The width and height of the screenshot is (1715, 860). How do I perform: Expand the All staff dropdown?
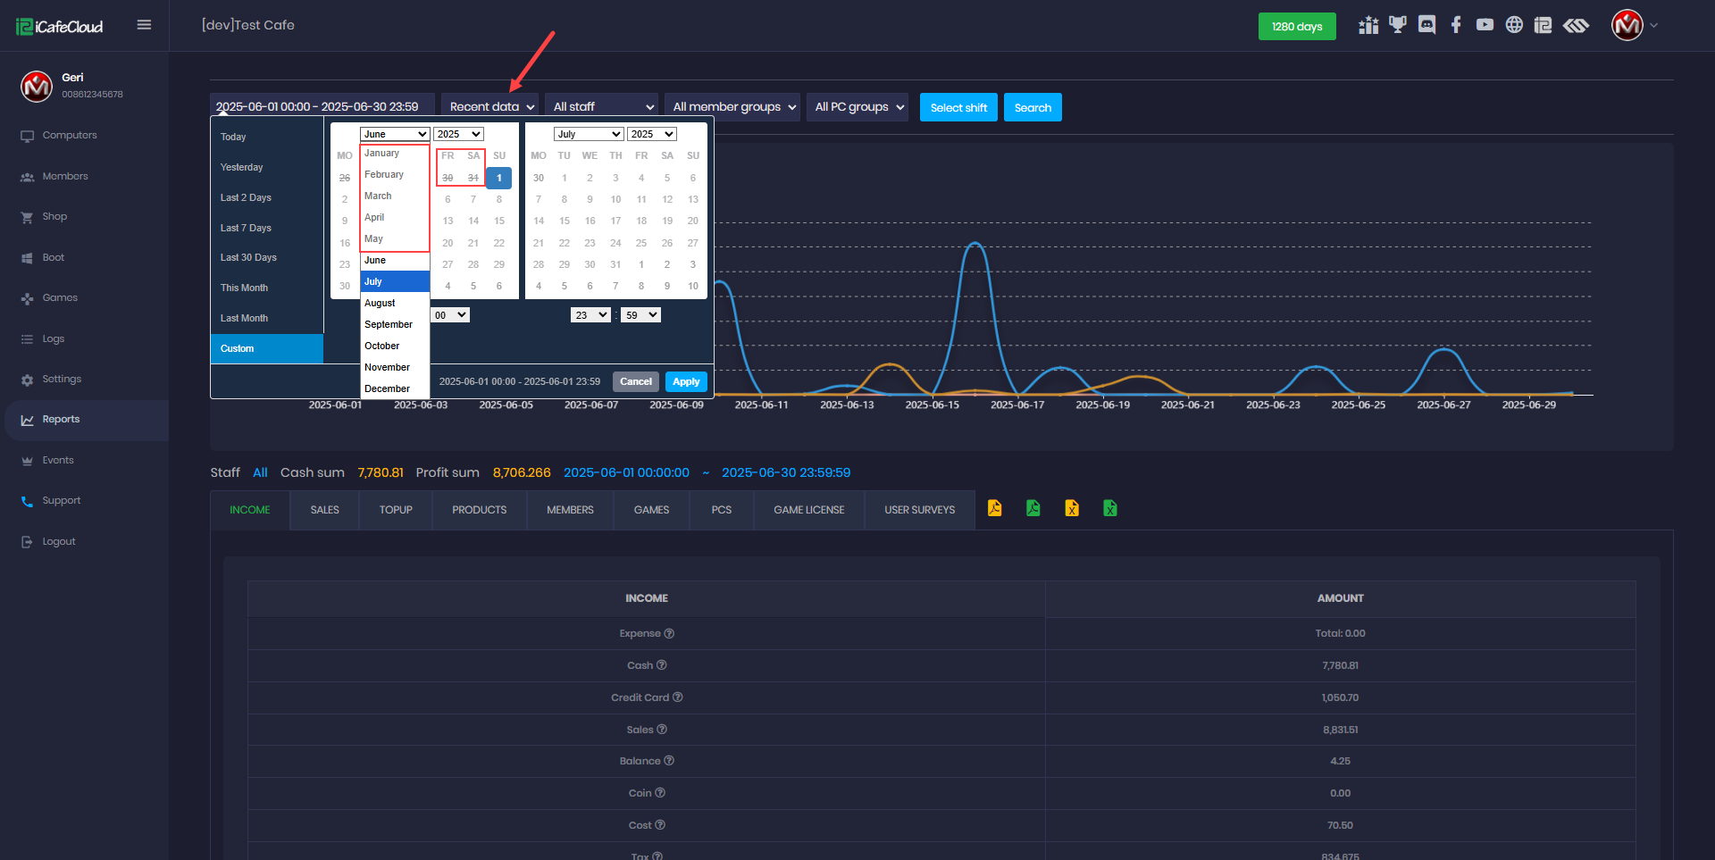coord(601,107)
